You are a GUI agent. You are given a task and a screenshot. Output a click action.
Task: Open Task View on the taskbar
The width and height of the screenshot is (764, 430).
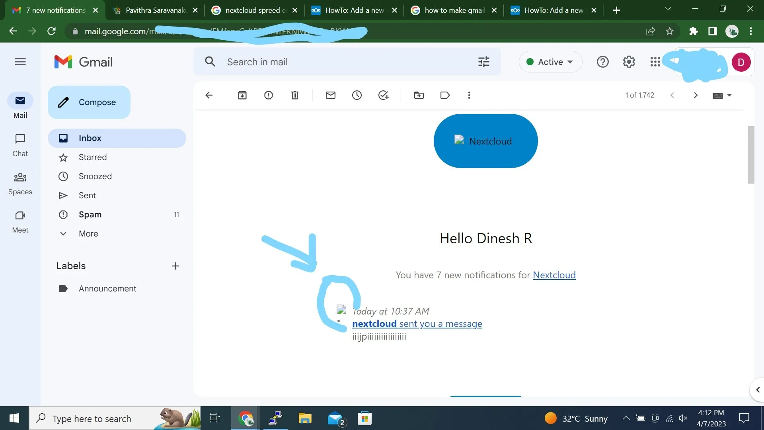[215, 418]
